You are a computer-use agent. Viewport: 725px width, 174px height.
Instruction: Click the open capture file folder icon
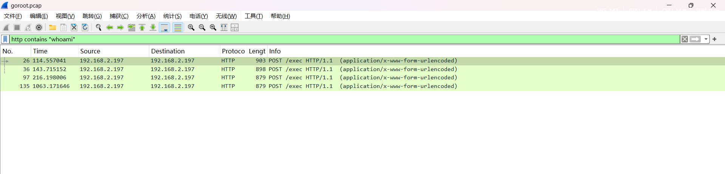point(53,27)
